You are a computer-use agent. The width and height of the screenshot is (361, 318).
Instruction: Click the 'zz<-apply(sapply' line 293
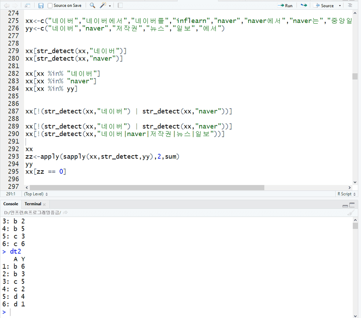point(102,156)
